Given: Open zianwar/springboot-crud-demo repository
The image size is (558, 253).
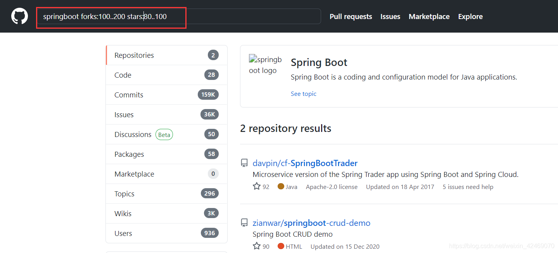Looking at the screenshot, I should [311, 223].
